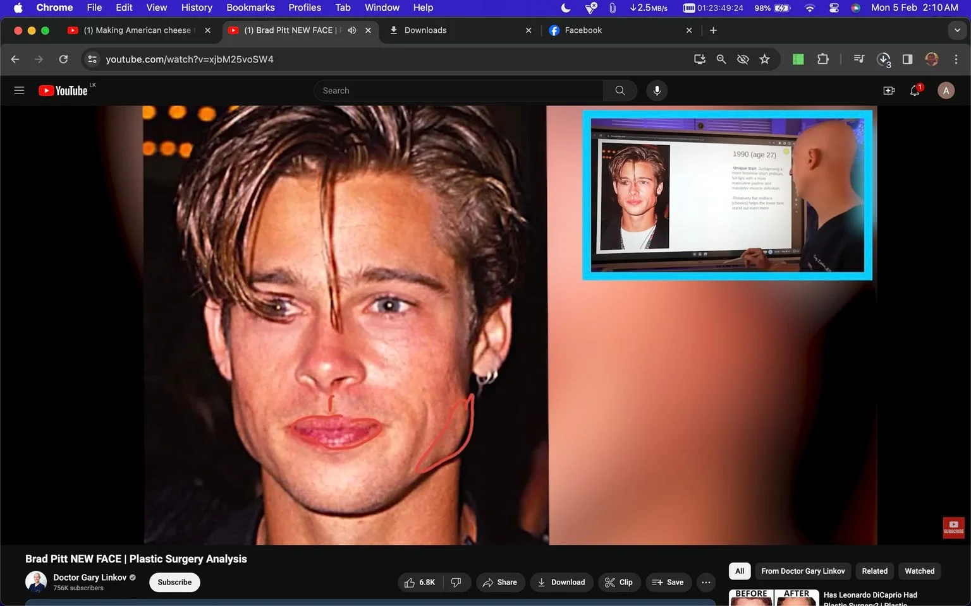
Task: Subscribe to Doctor Gary Linkov
Action: (x=174, y=582)
